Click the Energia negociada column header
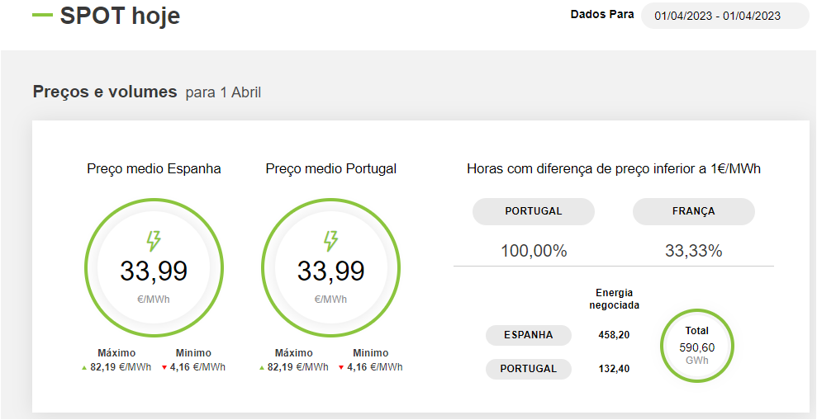Image resolution: width=817 pixels, height=420 pixels. point(613,299)
